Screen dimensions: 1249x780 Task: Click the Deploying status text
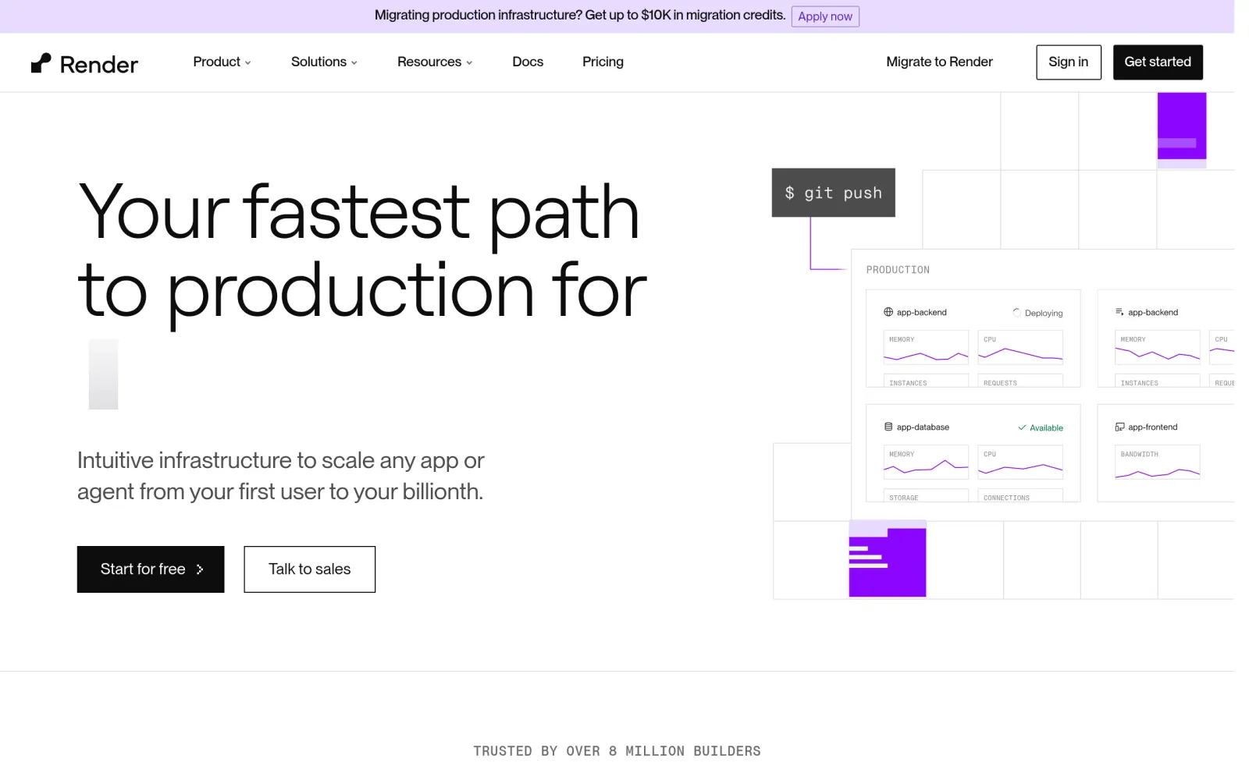[x=1044, y=313]
